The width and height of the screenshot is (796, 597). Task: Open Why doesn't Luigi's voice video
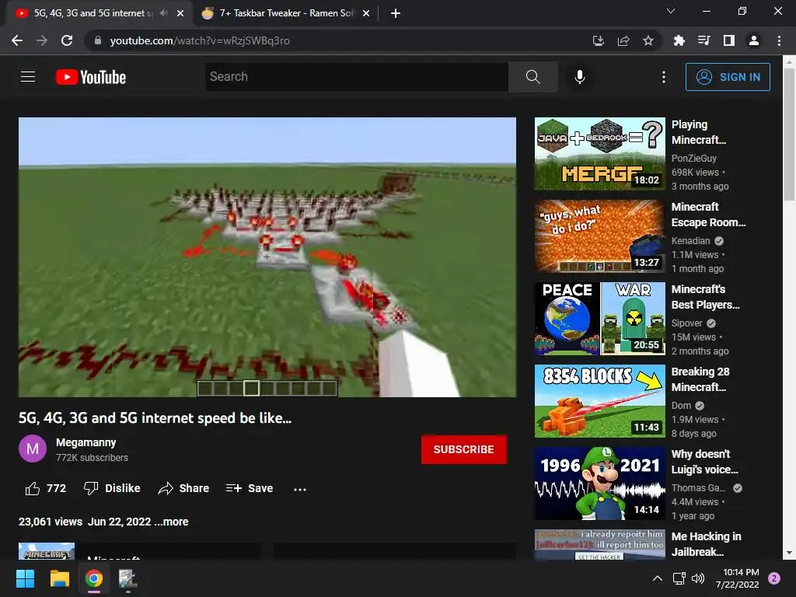(704, 462)
